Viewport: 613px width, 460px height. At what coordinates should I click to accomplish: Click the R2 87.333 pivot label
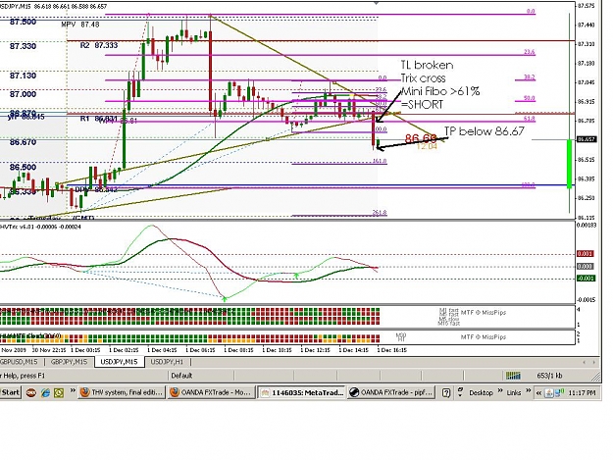pyautogui.click(x=98, y=45)
